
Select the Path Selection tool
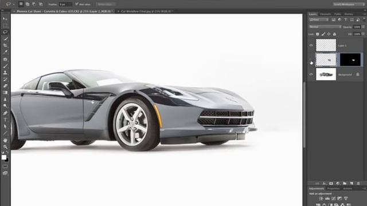5,126
